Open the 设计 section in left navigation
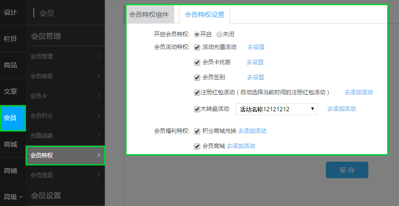399x206 pixels. [x=10, y=12]
